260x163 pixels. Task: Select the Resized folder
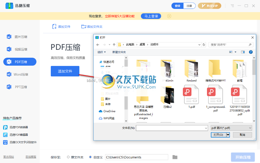[x=191, y=71]
